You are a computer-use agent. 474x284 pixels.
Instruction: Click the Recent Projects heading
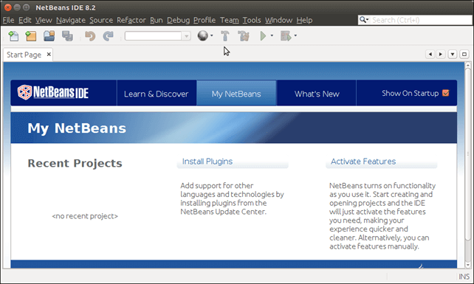click(75, 163)
